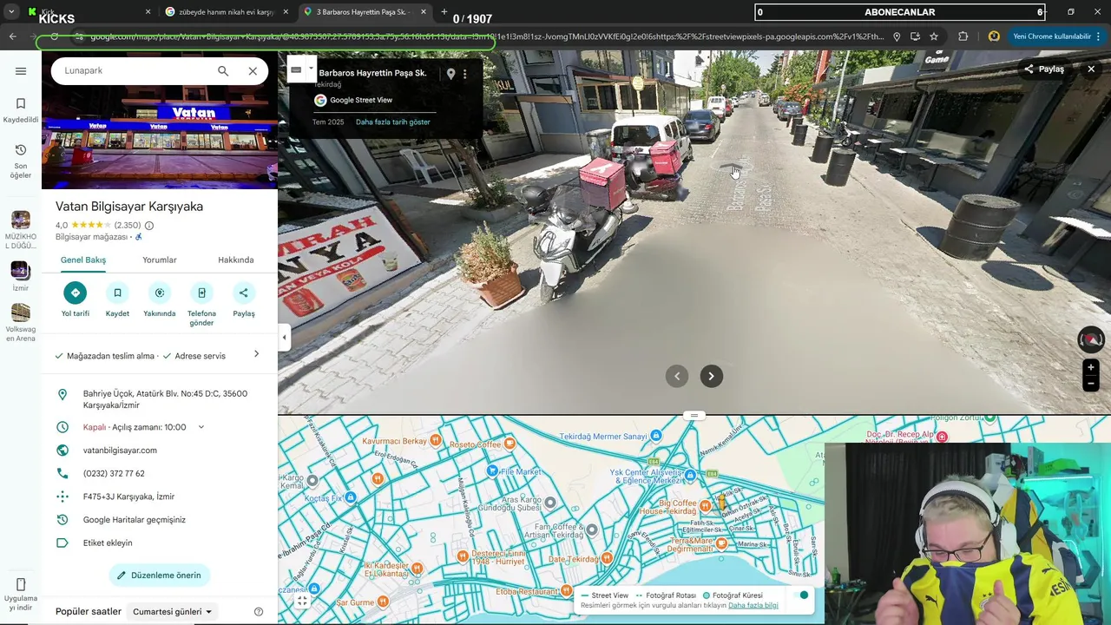
Task: Click the Düzenleme önerin button
Action: click(x=160, y=576)
